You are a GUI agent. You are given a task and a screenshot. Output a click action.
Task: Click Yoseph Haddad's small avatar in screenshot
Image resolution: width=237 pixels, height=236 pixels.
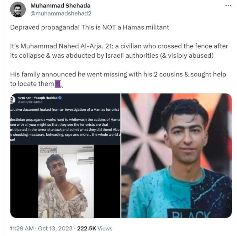(x=13, y=100)
